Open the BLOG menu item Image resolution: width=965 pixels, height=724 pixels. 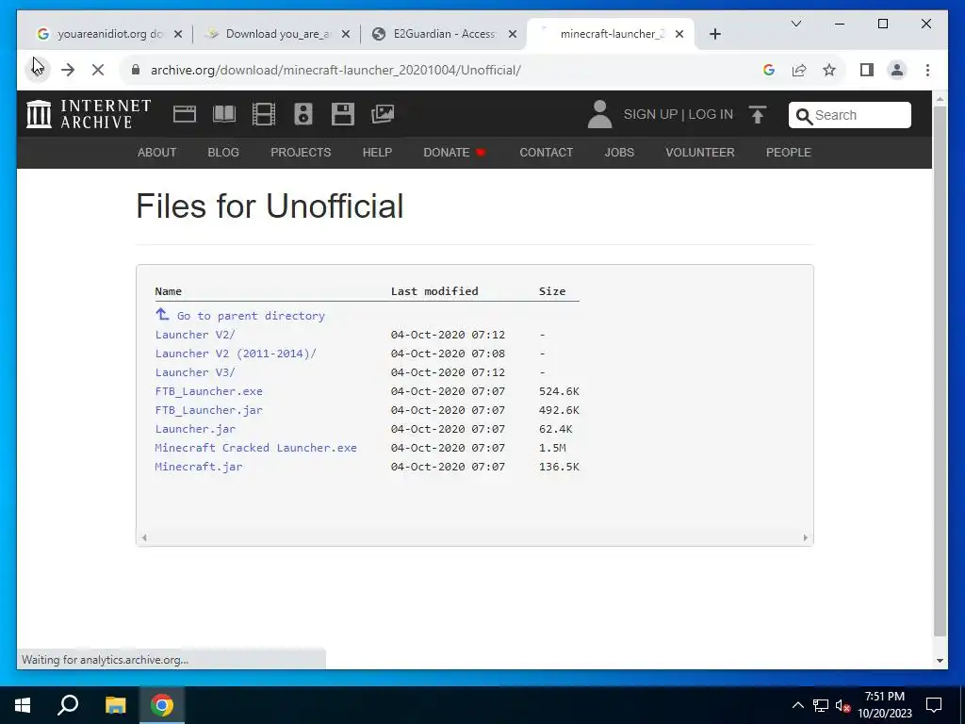tap(223, 153)
